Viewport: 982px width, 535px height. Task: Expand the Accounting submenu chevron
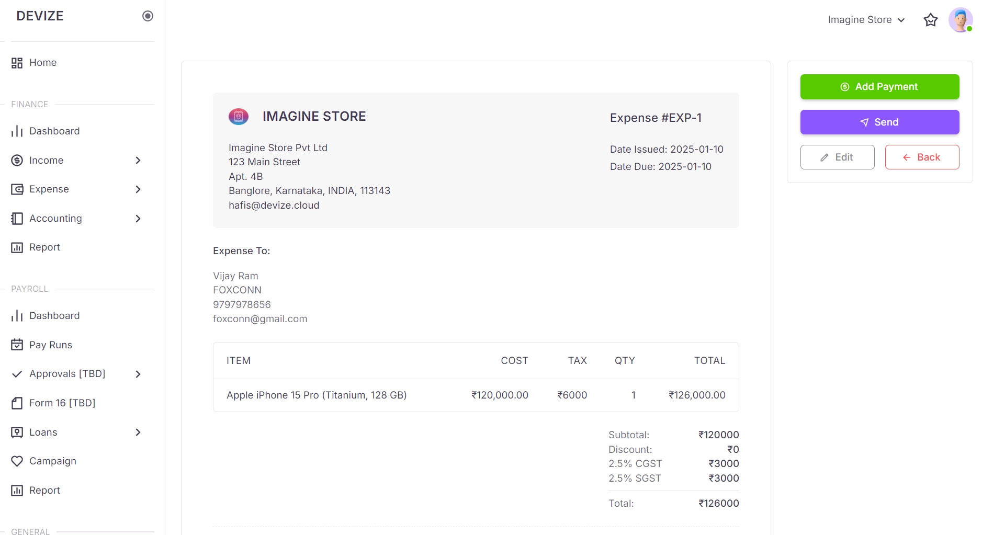pos(138,219)
